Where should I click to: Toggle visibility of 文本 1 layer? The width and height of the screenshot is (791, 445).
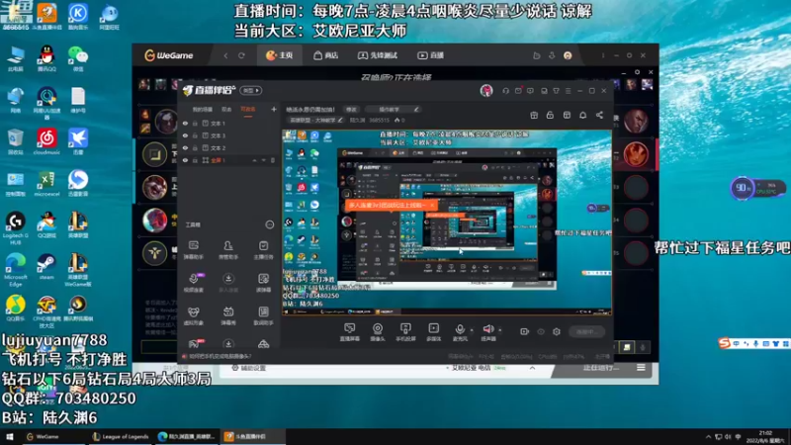point(185,123)
